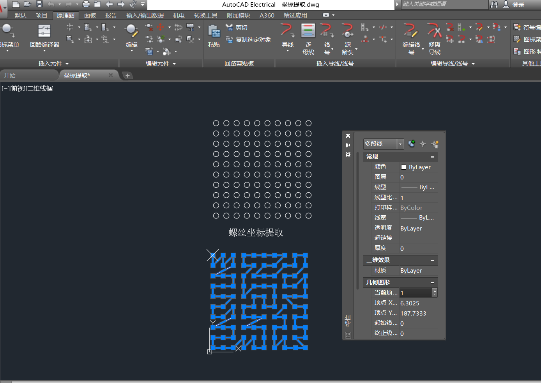The width and height of the screenshot is (541, 383).
Task: Open the 多段线 object type dropdown
Action: click(400, 144)
